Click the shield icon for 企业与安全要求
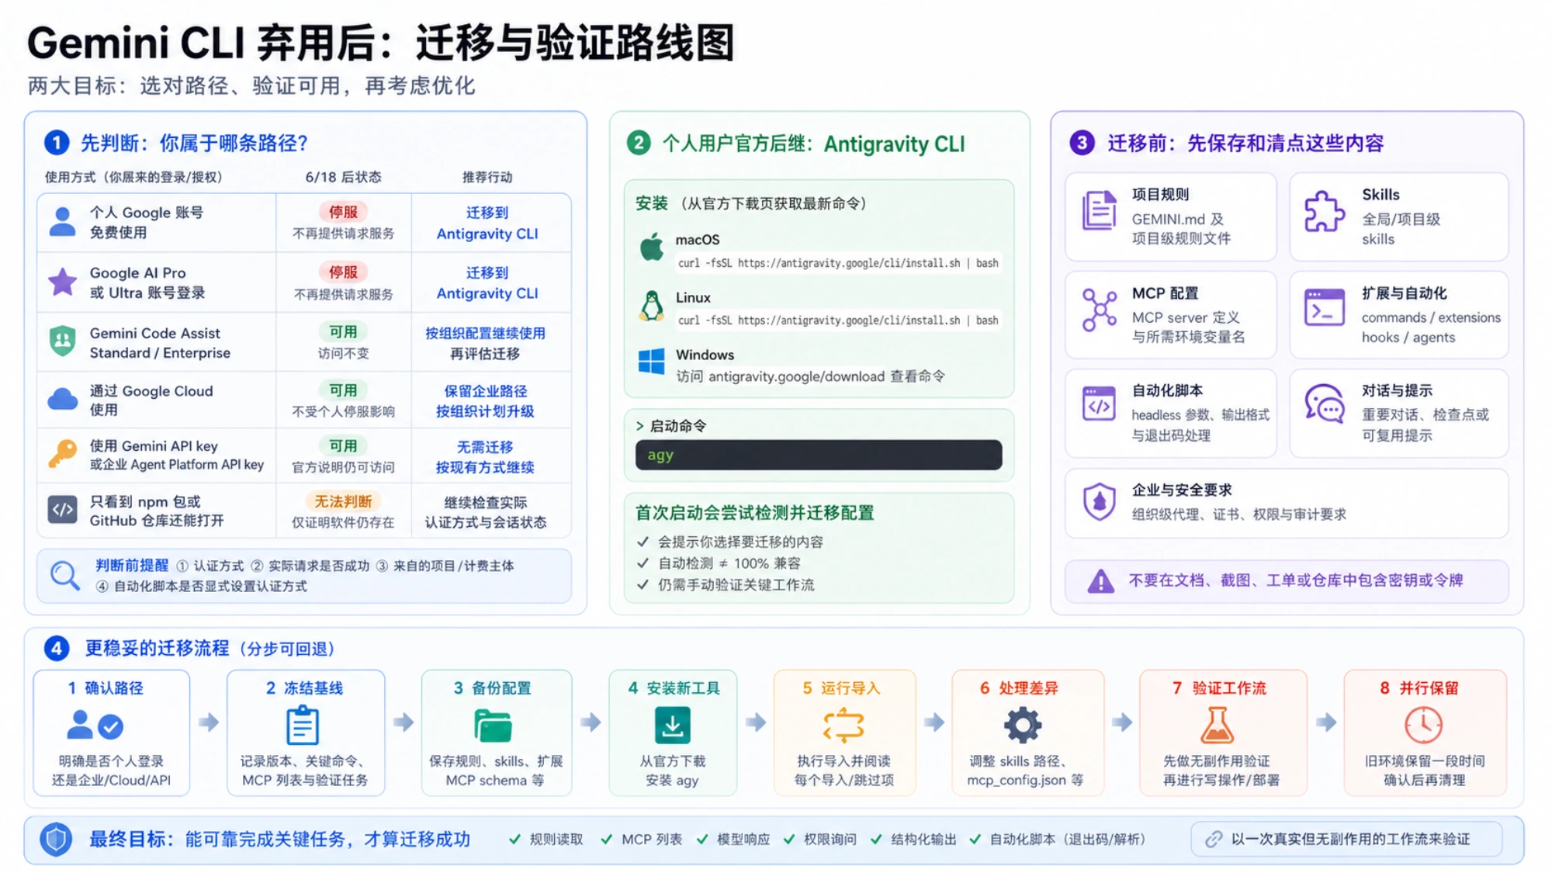Screen dimensions: 1552x873 [1099, 502]
